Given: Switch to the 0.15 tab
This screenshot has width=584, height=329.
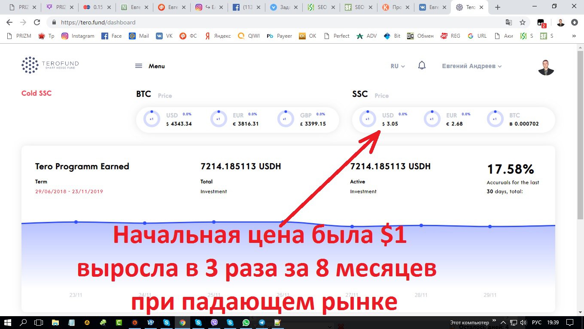Looking at the screenshot, I should (97, 7).
